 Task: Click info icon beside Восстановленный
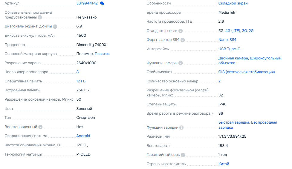click(40, 127)
